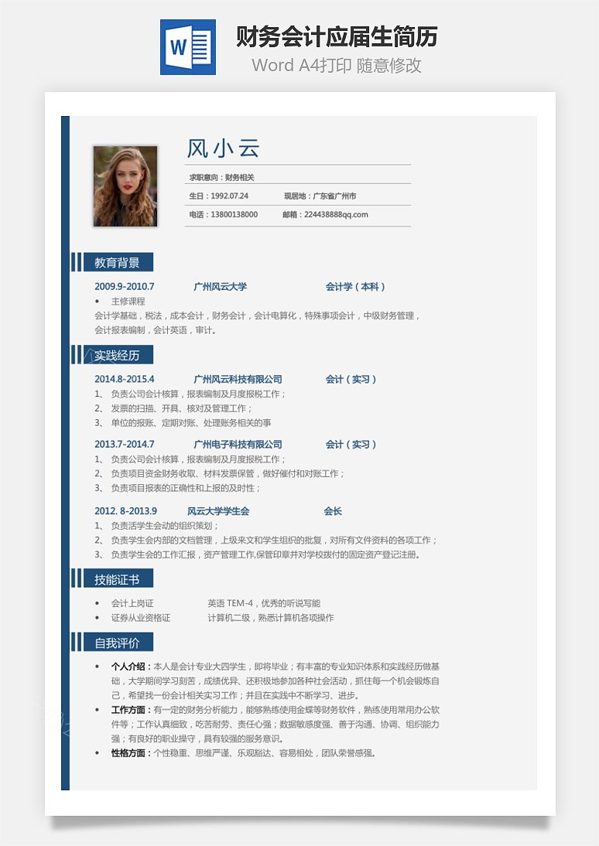The width and height of the screenshot is (599, 846).
Task: Click the profile photo of the applicant
Action: [125, 186]
